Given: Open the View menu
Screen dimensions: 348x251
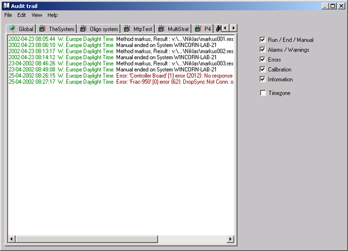Looking at the screenshot, I should [x=37, y=14].
